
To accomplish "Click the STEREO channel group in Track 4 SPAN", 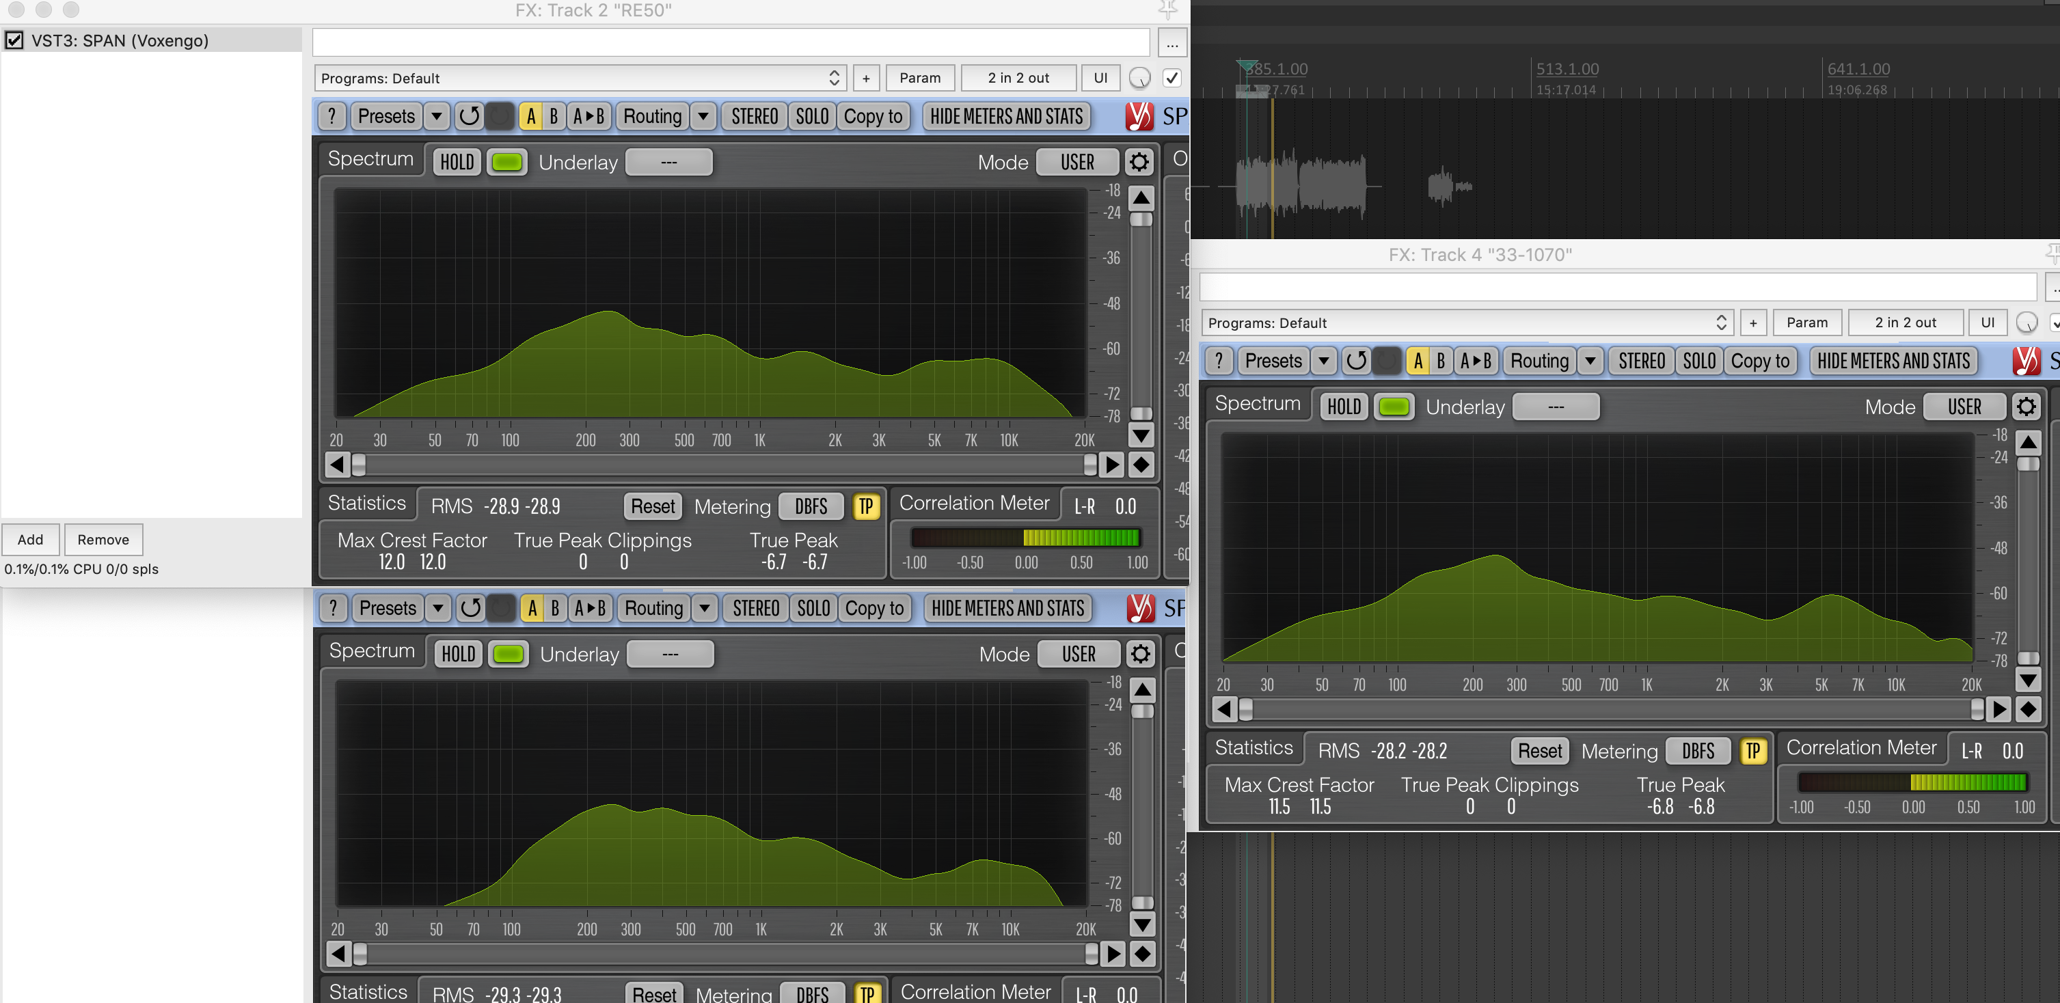I will 1641,361.
